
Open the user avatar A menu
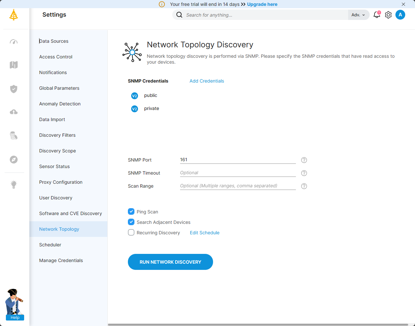click(x=400, y=15)
